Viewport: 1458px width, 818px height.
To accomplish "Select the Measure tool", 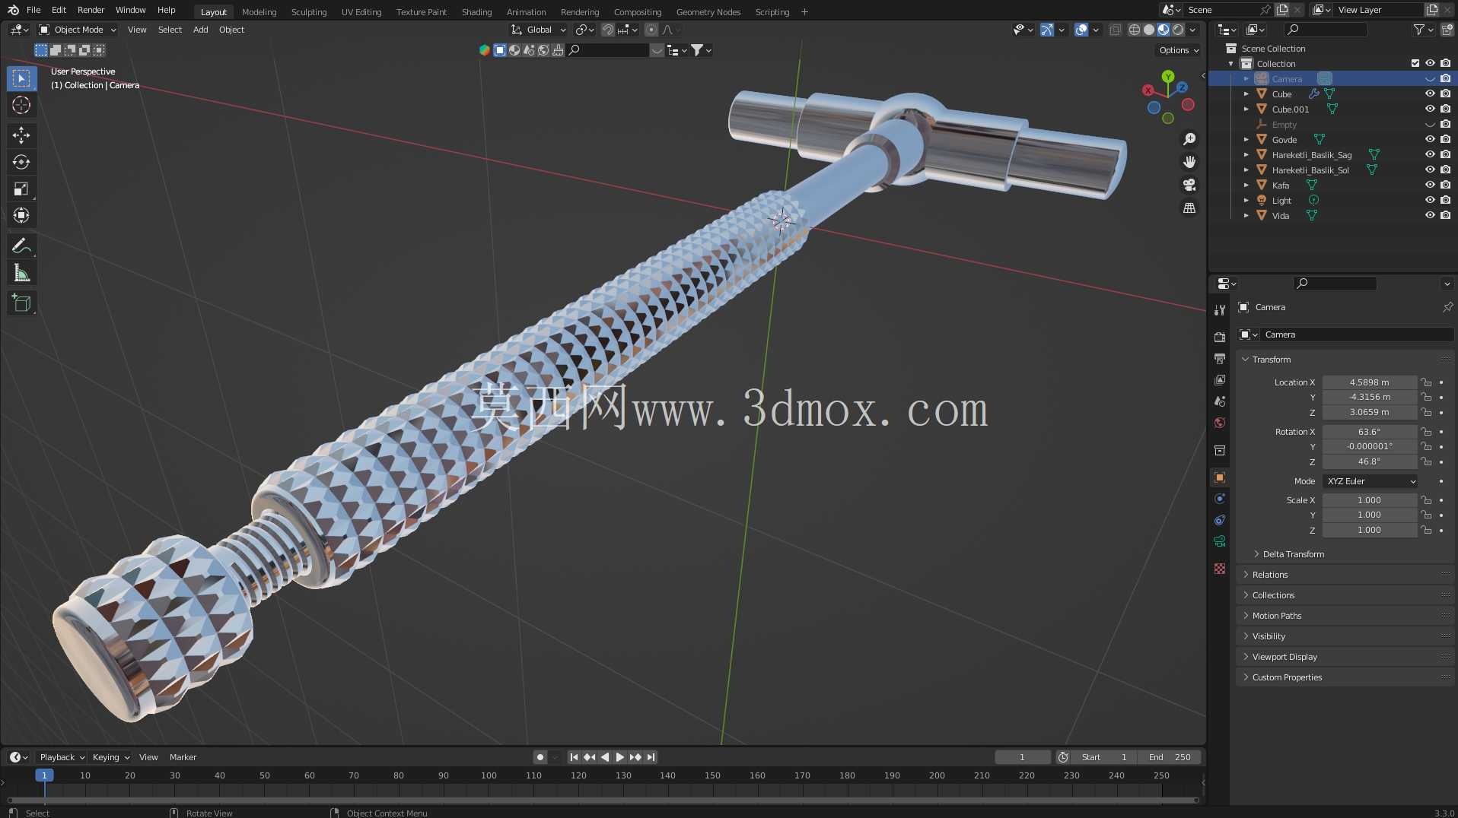I will point(21,273).
